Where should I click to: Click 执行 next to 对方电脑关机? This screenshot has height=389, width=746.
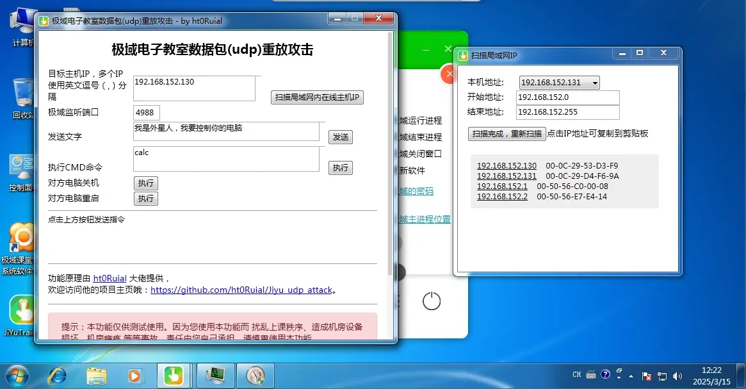click(145, 183)
